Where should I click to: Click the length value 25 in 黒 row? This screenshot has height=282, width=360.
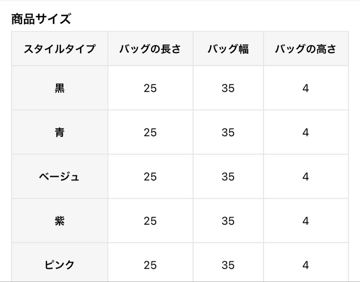click(150, 88)
